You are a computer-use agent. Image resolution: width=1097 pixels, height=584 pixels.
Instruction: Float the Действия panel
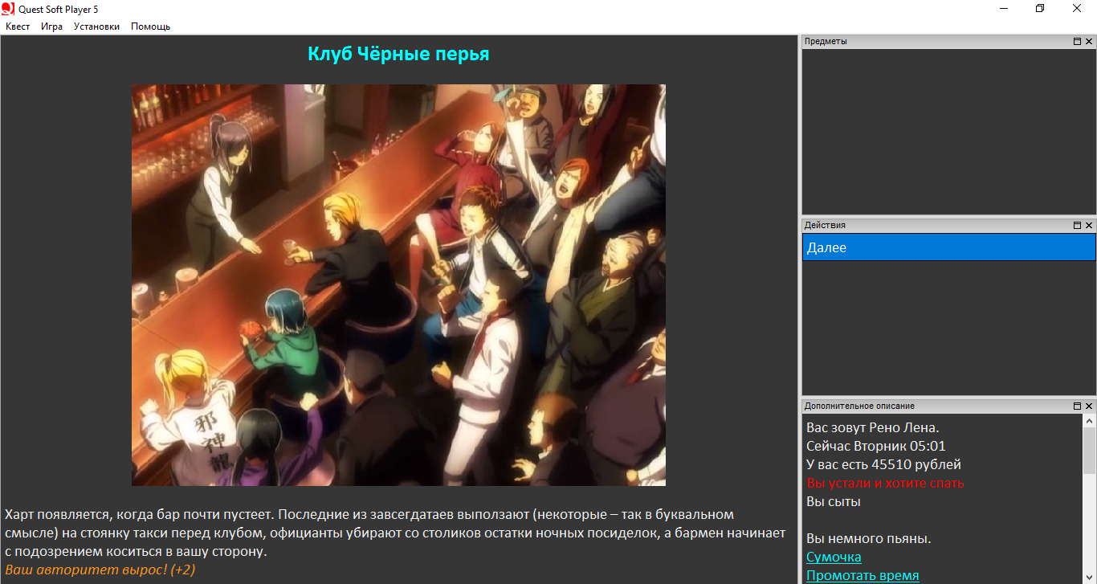click(x=1077, y=226)
